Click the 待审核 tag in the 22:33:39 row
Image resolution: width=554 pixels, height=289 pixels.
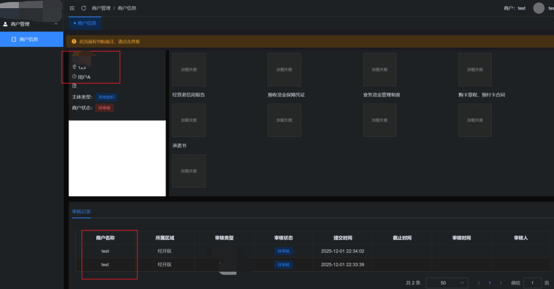coord(283,265)
